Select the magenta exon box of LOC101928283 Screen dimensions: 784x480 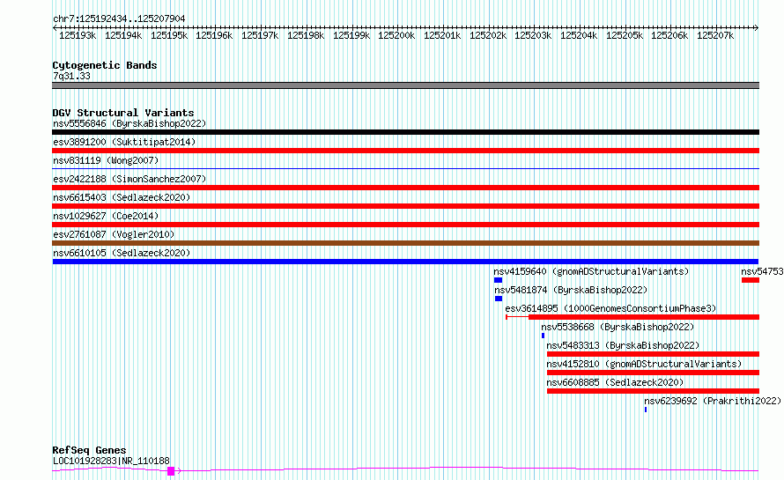pyautogui.click(x=171, y=471)
